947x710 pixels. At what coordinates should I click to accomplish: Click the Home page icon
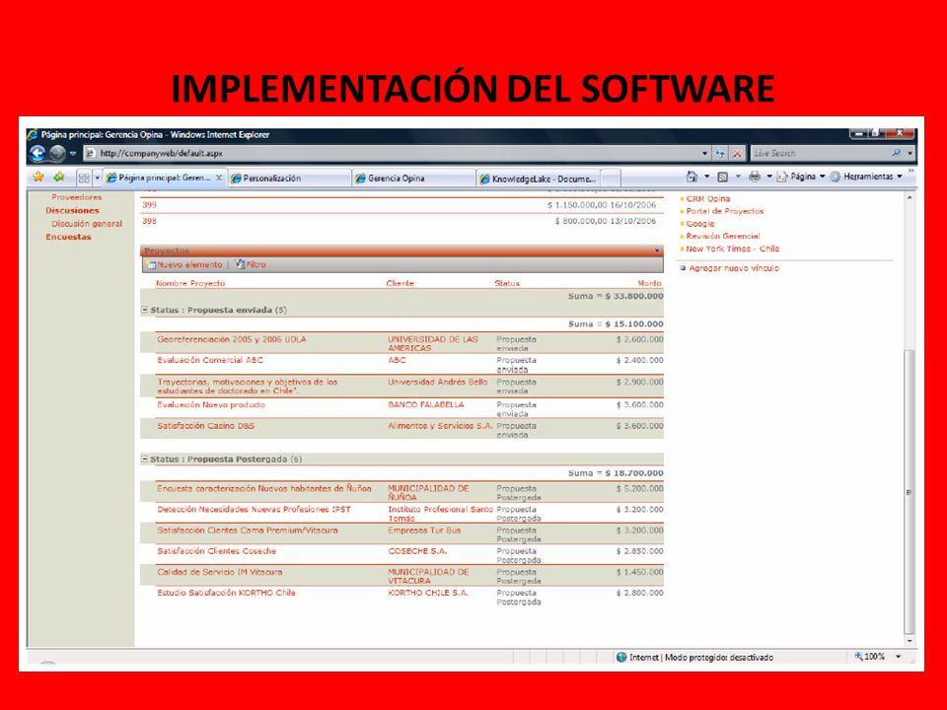point(692,177)
